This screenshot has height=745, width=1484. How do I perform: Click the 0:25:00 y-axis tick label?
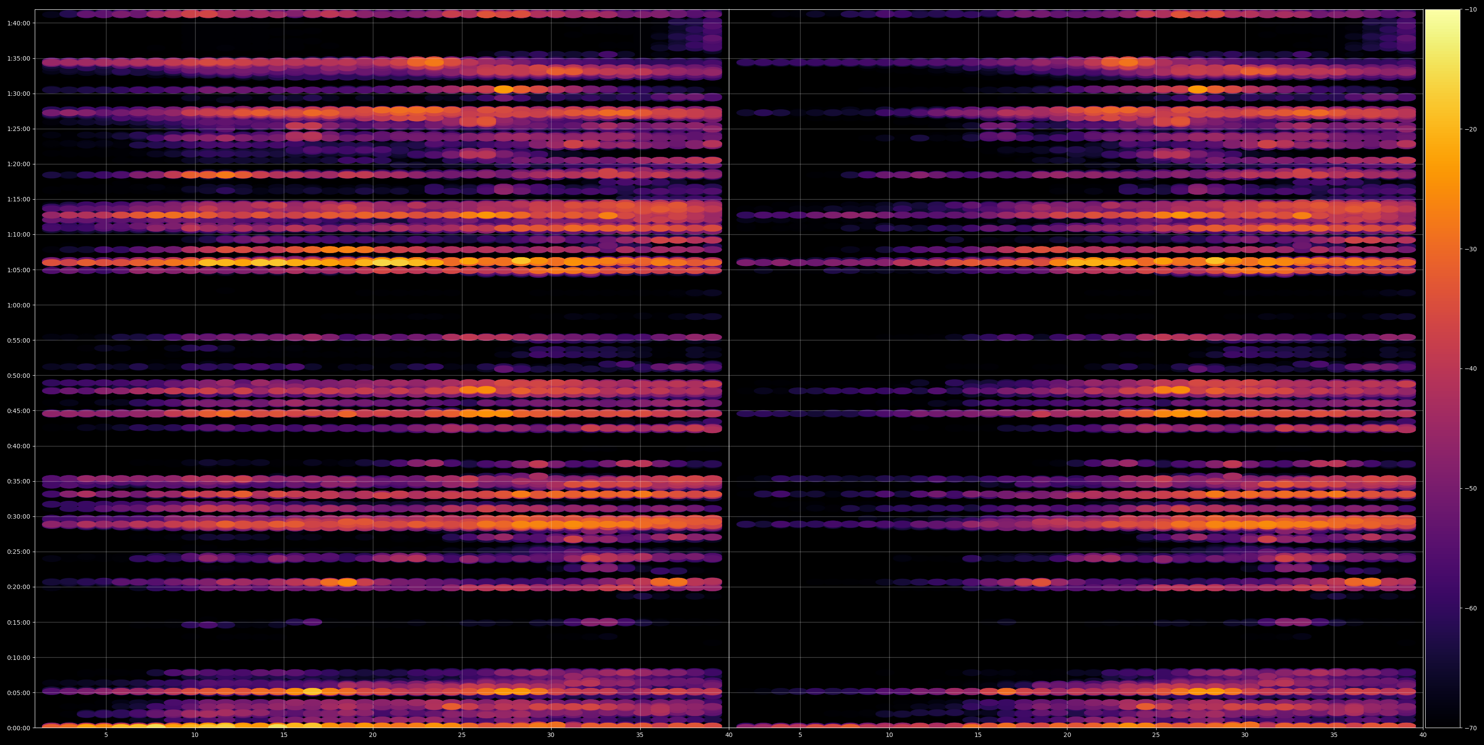click(18, 552)
